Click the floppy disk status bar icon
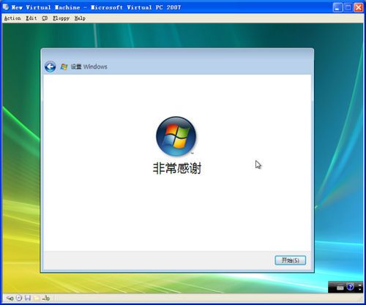The image size is (366, 305). click(28, 298)
